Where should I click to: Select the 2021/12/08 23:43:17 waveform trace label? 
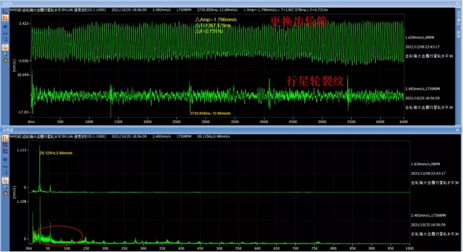click(x=424, y=46)
